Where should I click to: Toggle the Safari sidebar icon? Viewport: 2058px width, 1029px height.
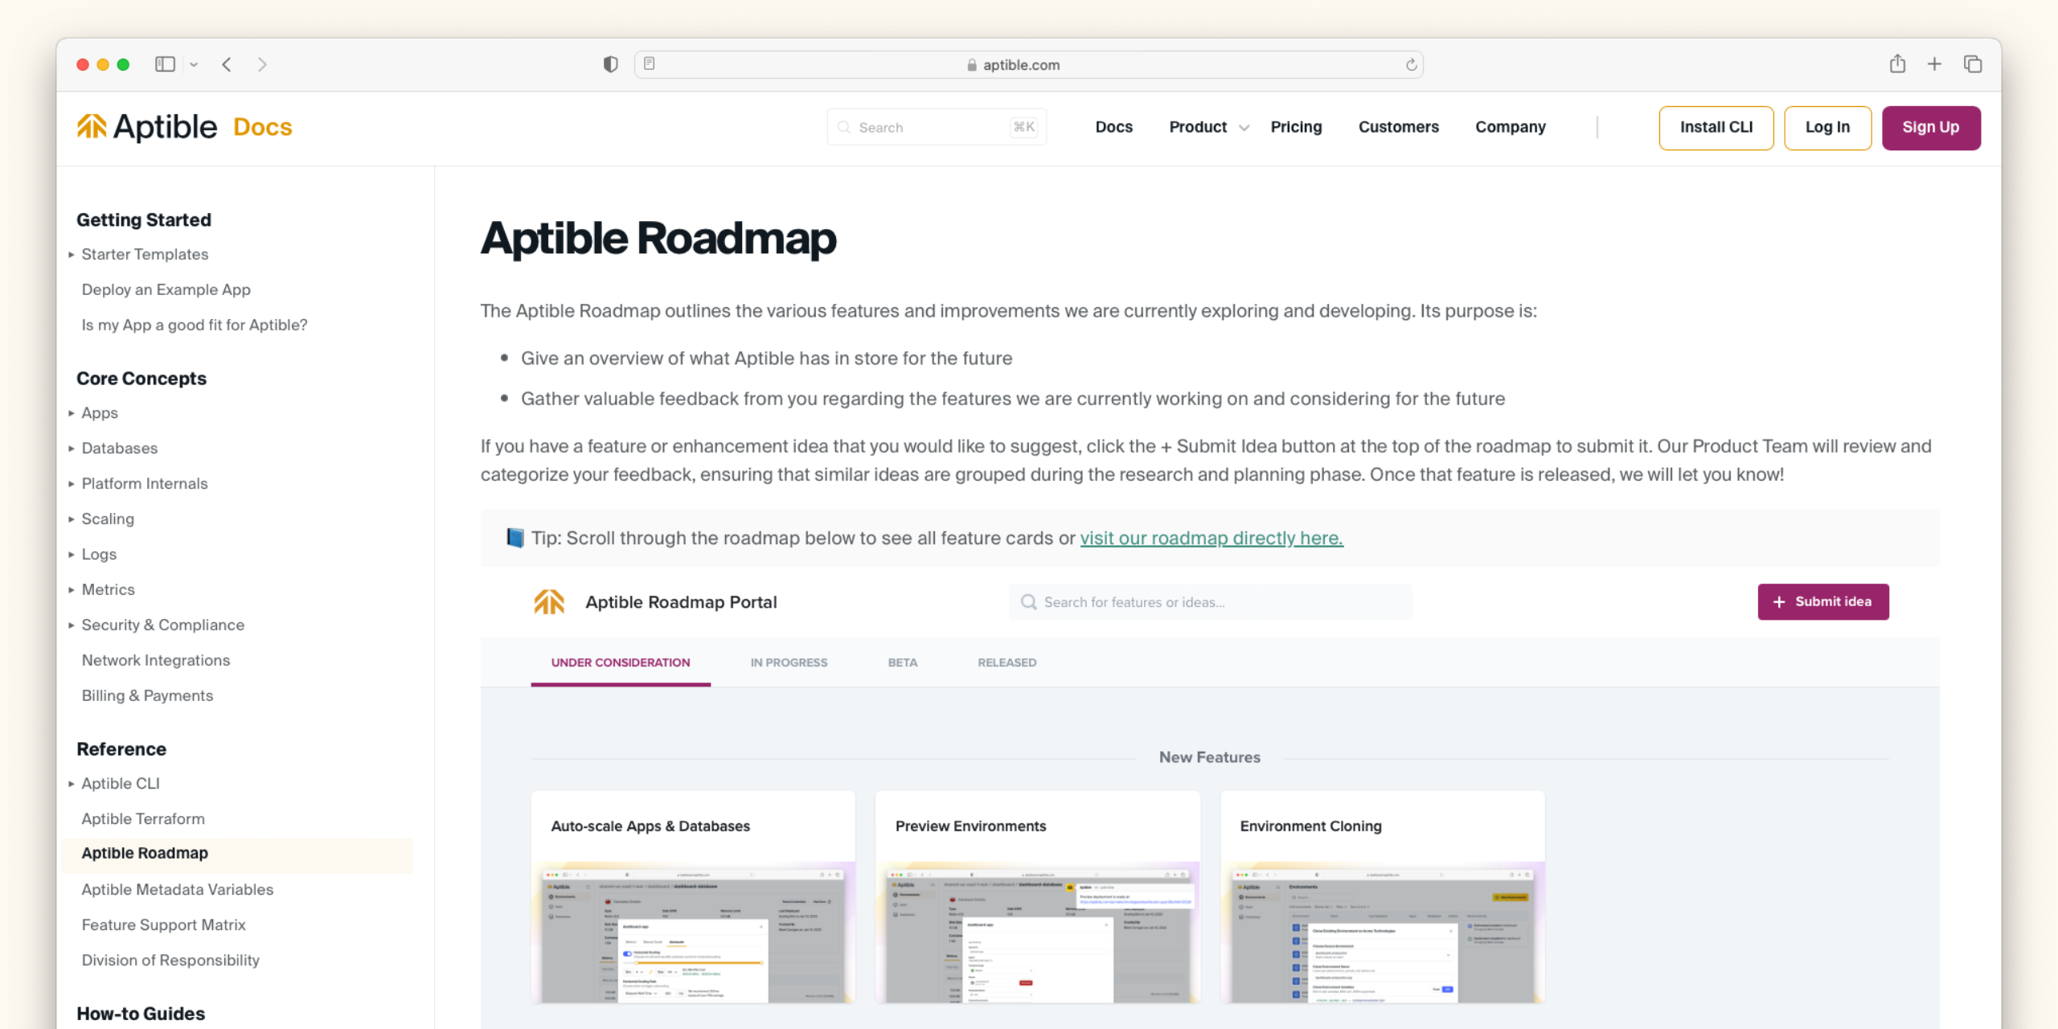(x=165, y=64)
